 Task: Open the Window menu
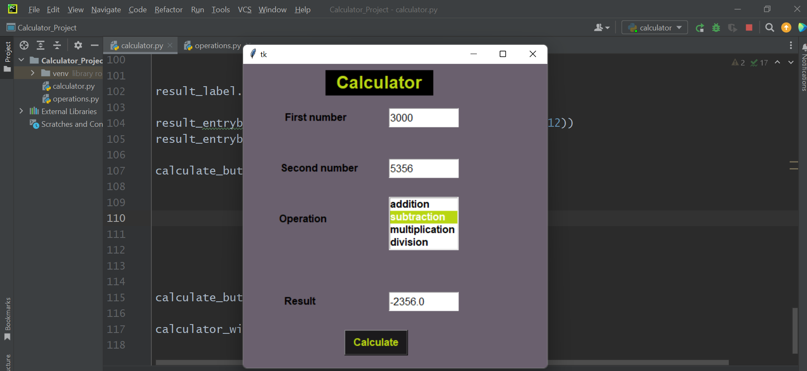coord(273,9)
